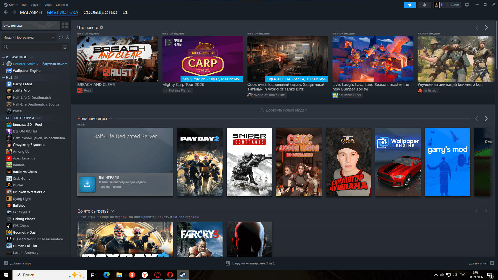Click Among Us icon in sidebar

pos(9,151)
